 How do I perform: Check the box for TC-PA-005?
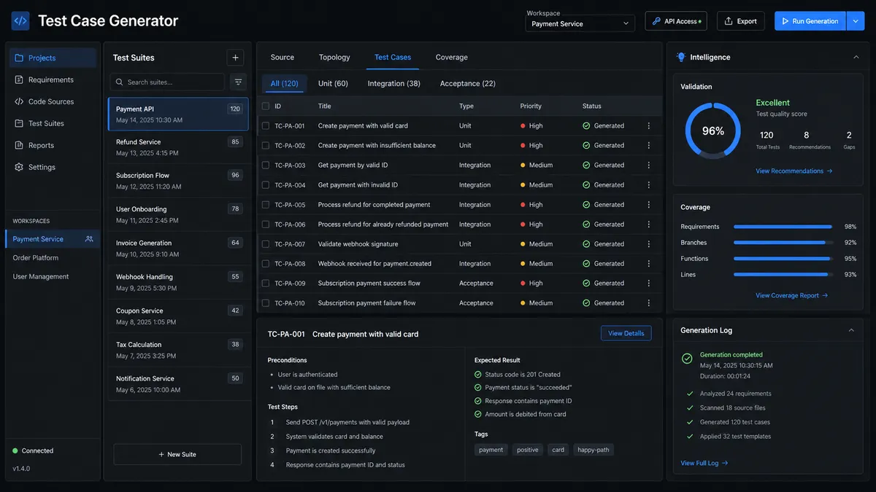tap(266, 205)
